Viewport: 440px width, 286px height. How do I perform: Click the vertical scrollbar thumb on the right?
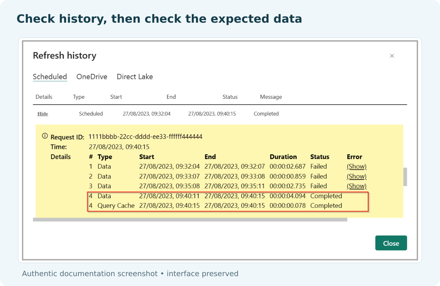click(405, 177)
